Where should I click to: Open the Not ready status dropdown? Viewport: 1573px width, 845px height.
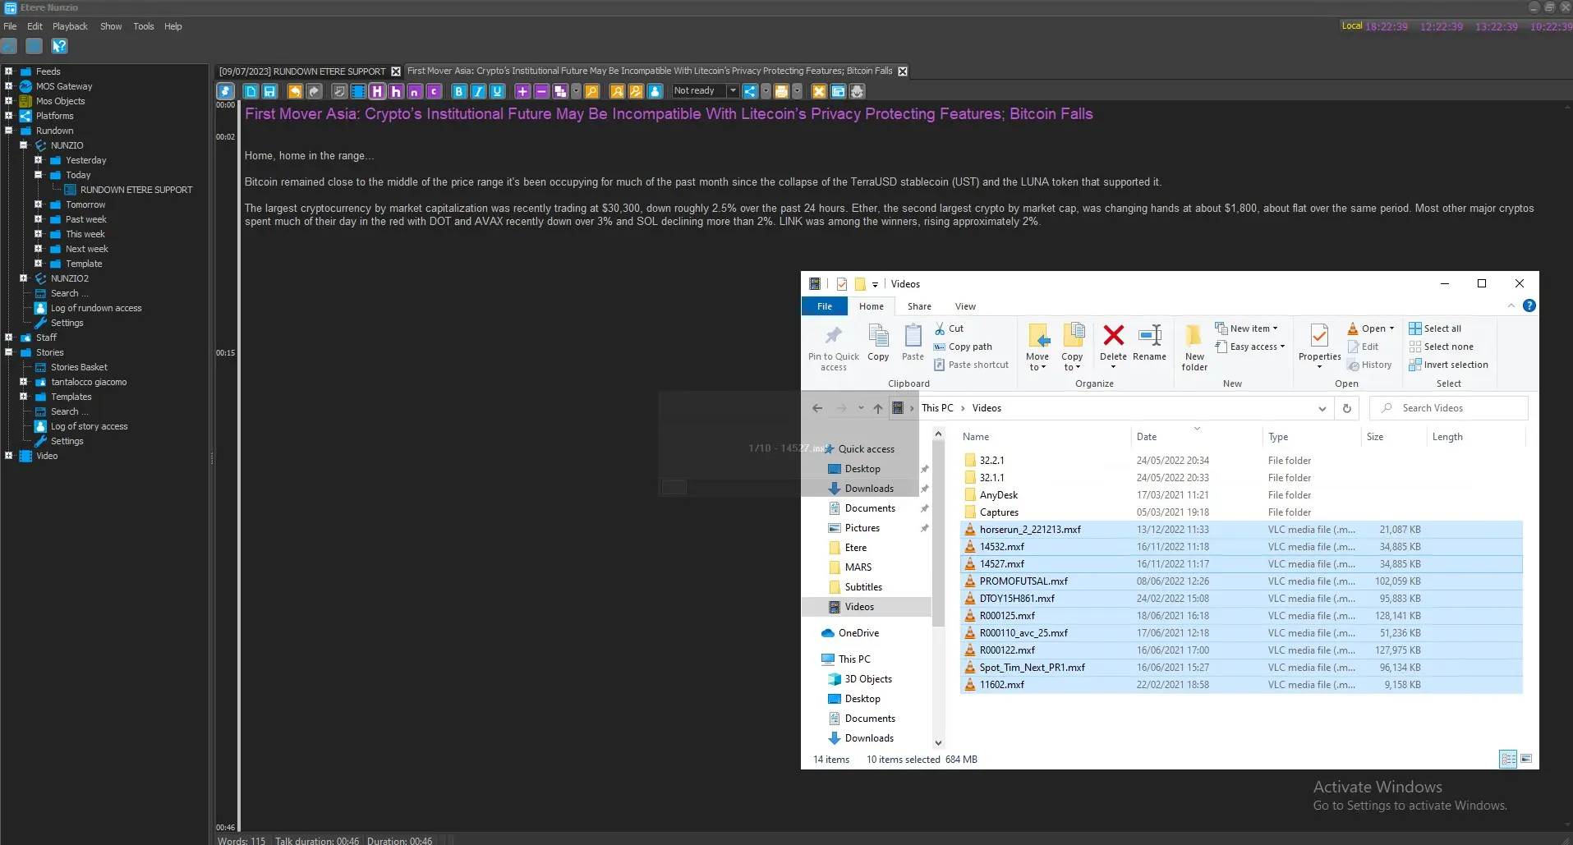point(733,91)
